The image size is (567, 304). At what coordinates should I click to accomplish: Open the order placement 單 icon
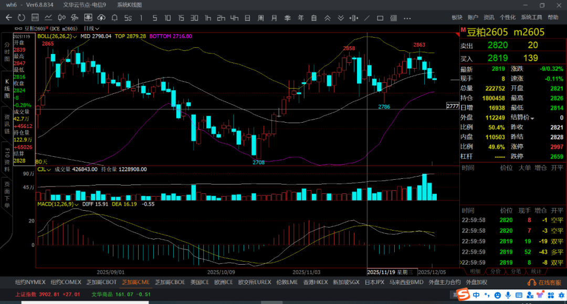pos(88,18)
